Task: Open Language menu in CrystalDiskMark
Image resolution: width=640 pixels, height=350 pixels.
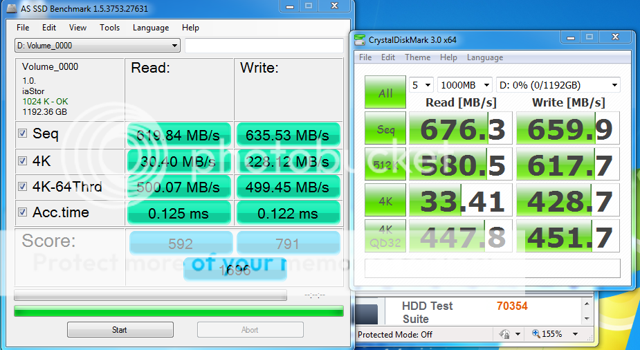Action: point(485,57)
